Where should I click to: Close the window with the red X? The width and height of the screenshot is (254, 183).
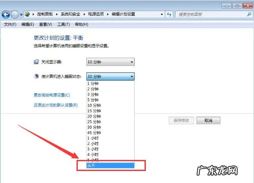248,6
